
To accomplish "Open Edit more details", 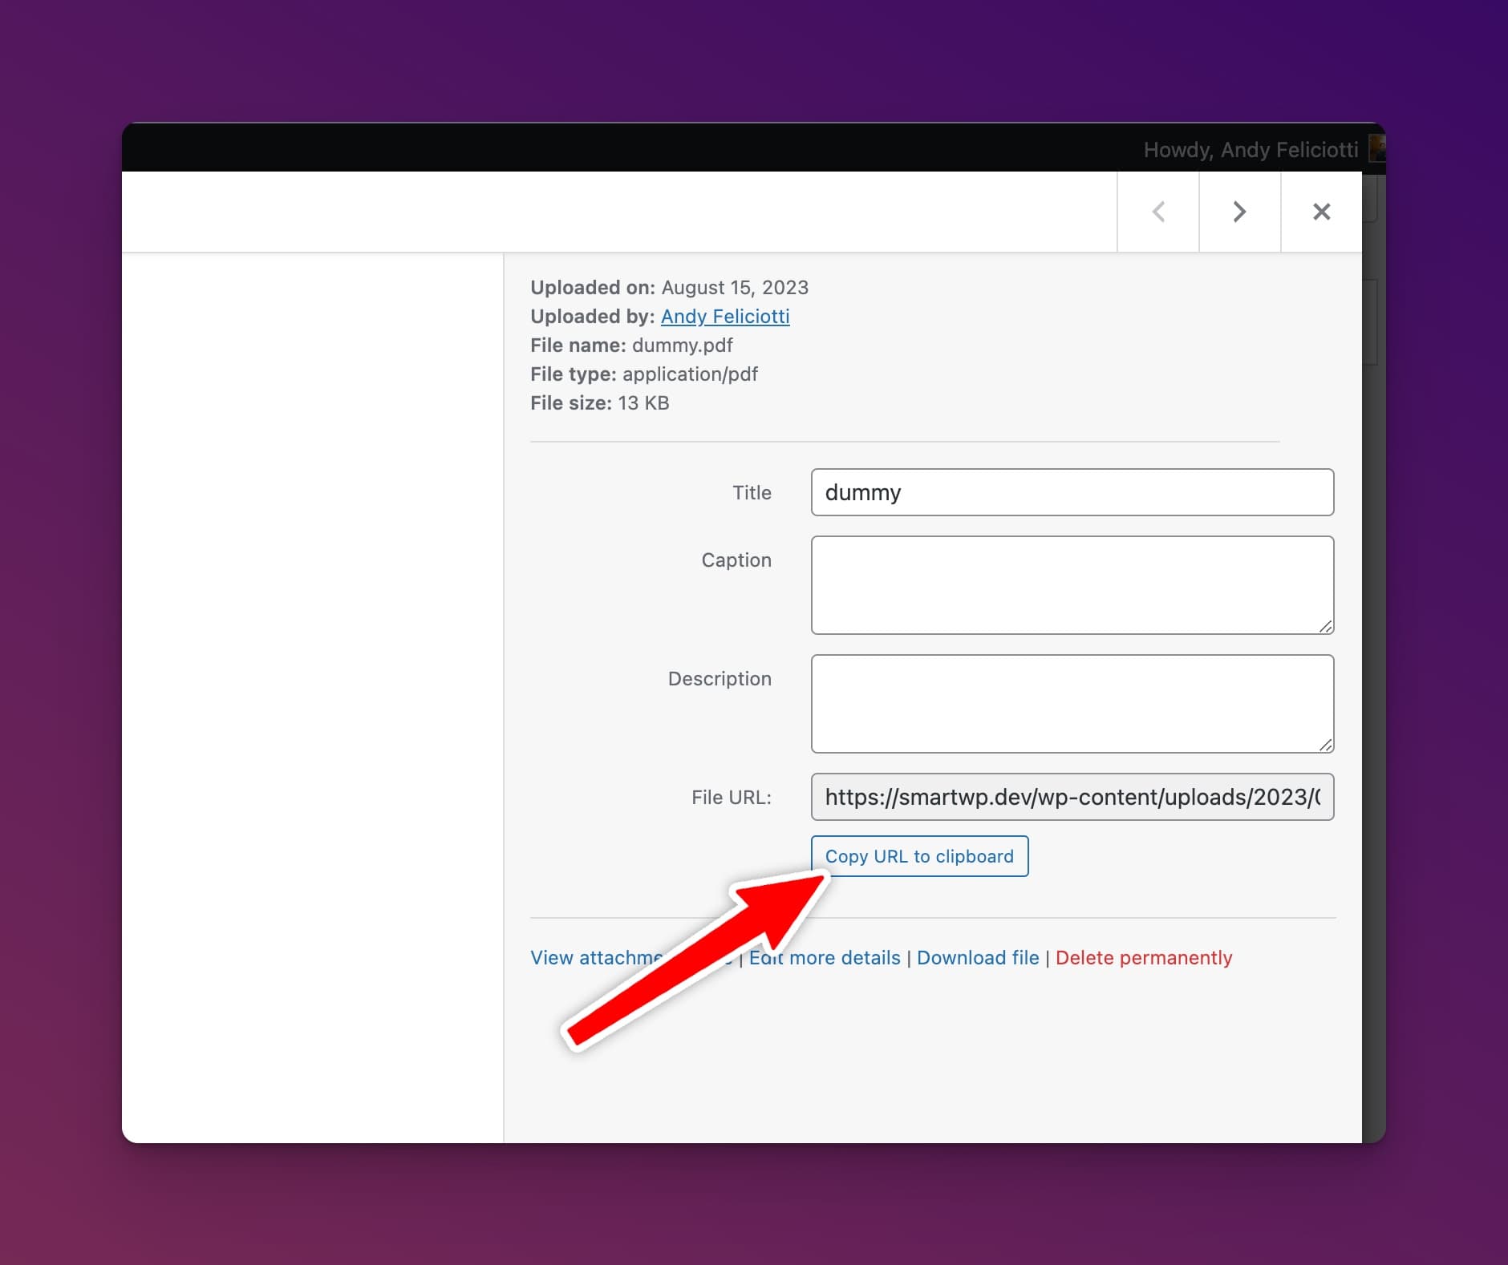I will (825, 957).
